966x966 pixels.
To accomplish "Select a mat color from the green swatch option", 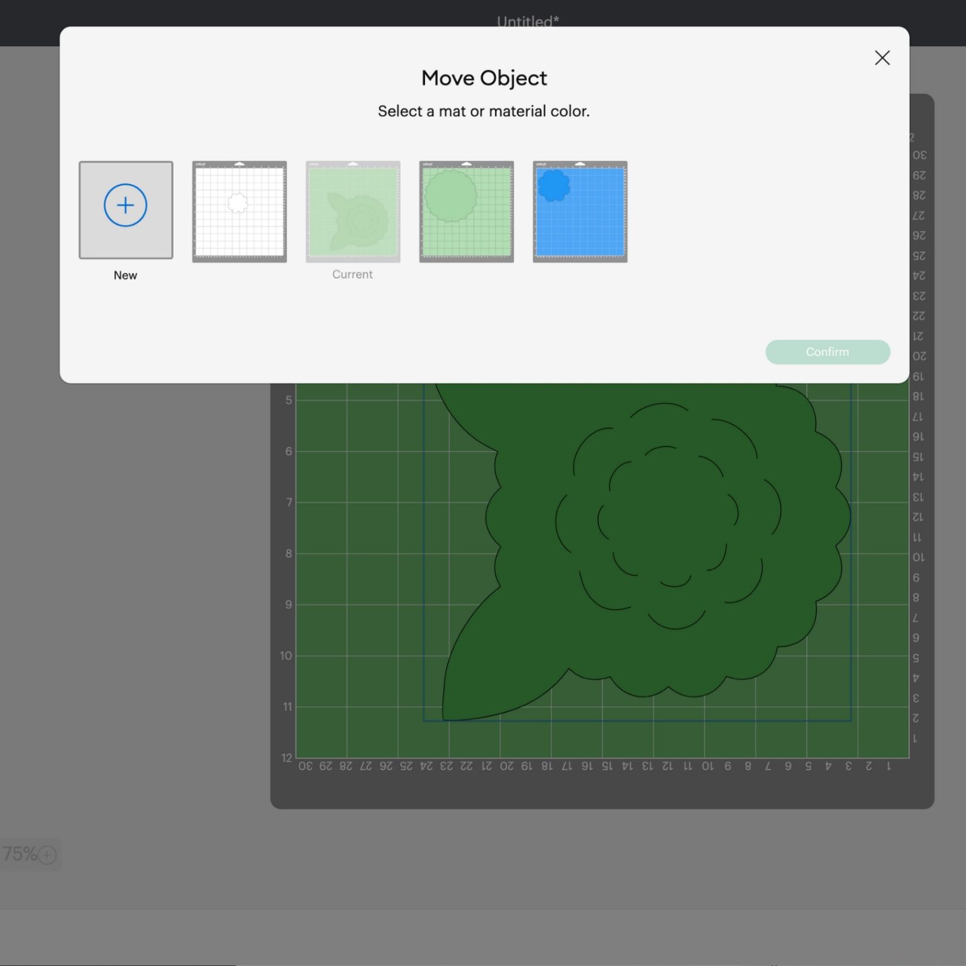I will pyautogui.click(x=466, y=211).
